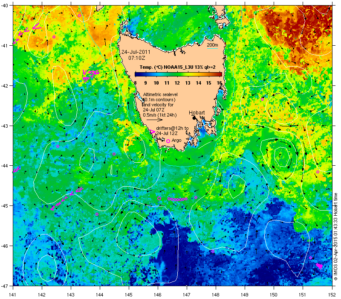Click the colorbar value 9 label

click(145, 83)
